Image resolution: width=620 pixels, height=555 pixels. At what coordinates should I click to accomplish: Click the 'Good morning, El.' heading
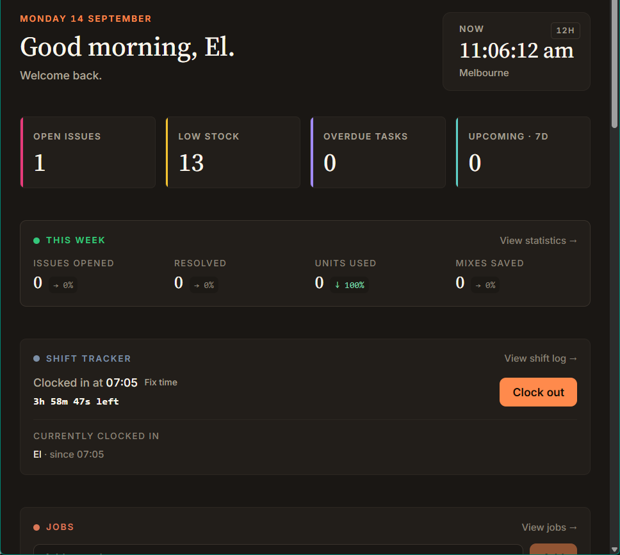pyautogui.click(x=127, y=47)
